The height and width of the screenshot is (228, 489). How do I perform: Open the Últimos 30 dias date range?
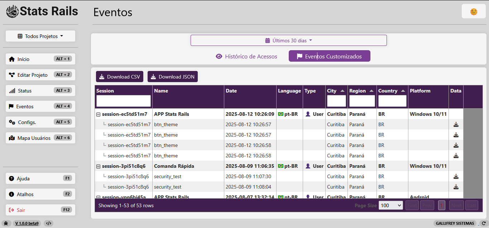pos(289,41)
